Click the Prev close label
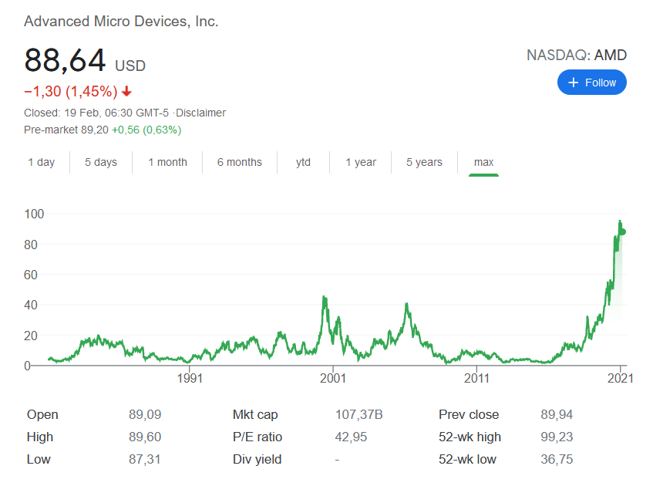 point(469,415)
